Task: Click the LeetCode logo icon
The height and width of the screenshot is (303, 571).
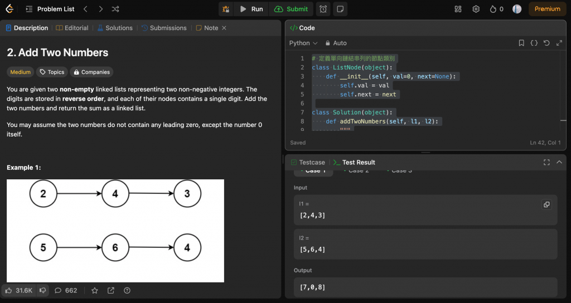Action: click(x=9, y=9)
